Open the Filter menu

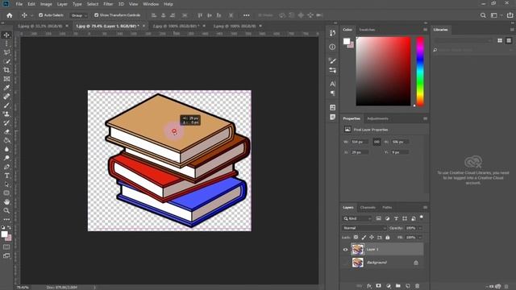[108, 4]
